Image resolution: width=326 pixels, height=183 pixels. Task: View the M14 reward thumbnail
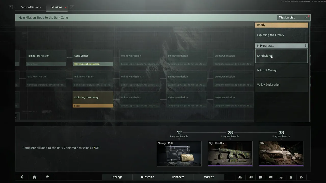pos(281,154)
